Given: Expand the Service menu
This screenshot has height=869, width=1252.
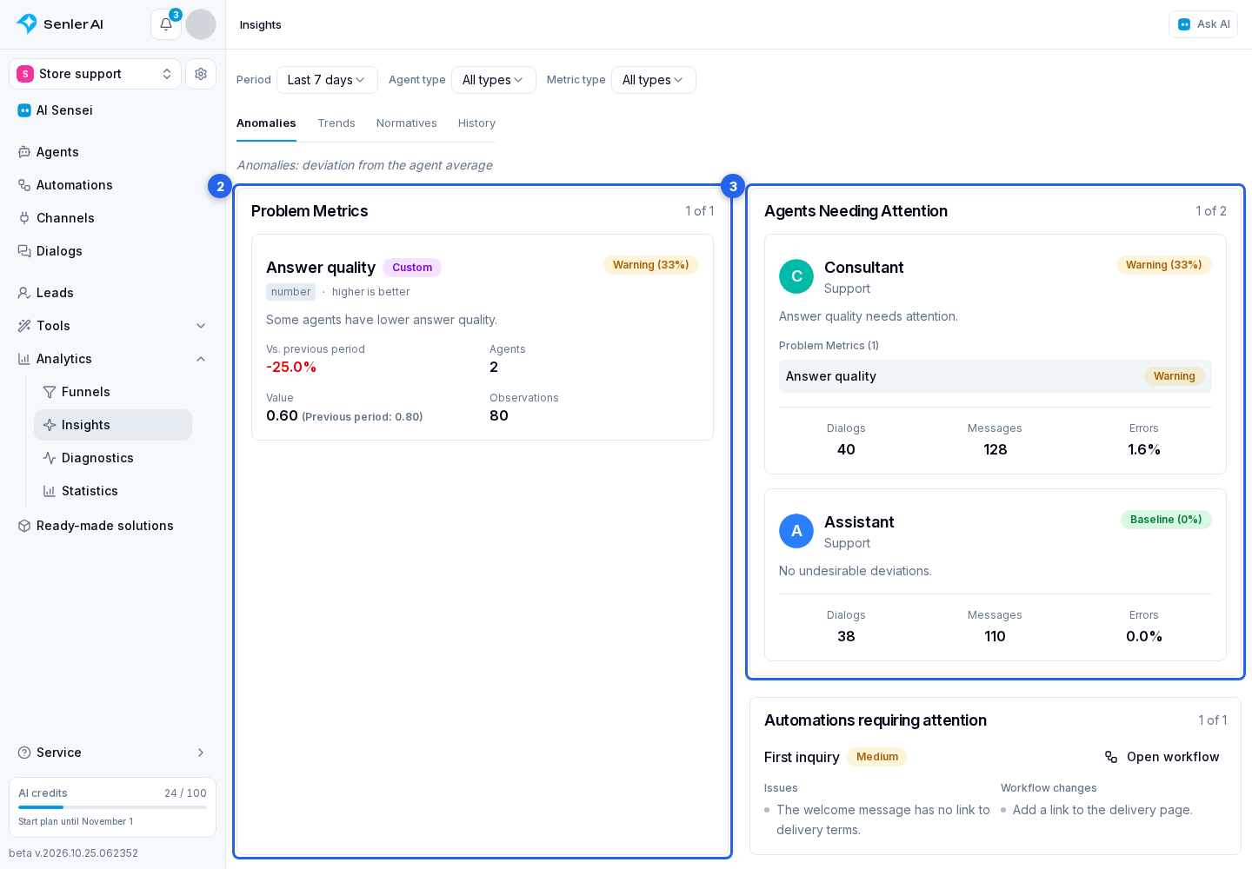Looking at the screenshot, I should coord(113,753).
